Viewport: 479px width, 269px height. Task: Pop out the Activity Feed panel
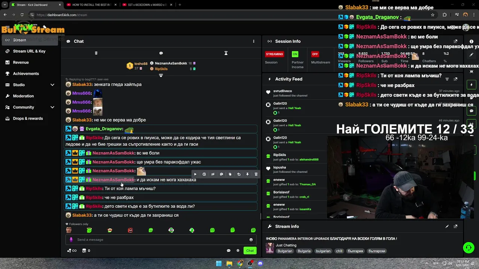455,79
